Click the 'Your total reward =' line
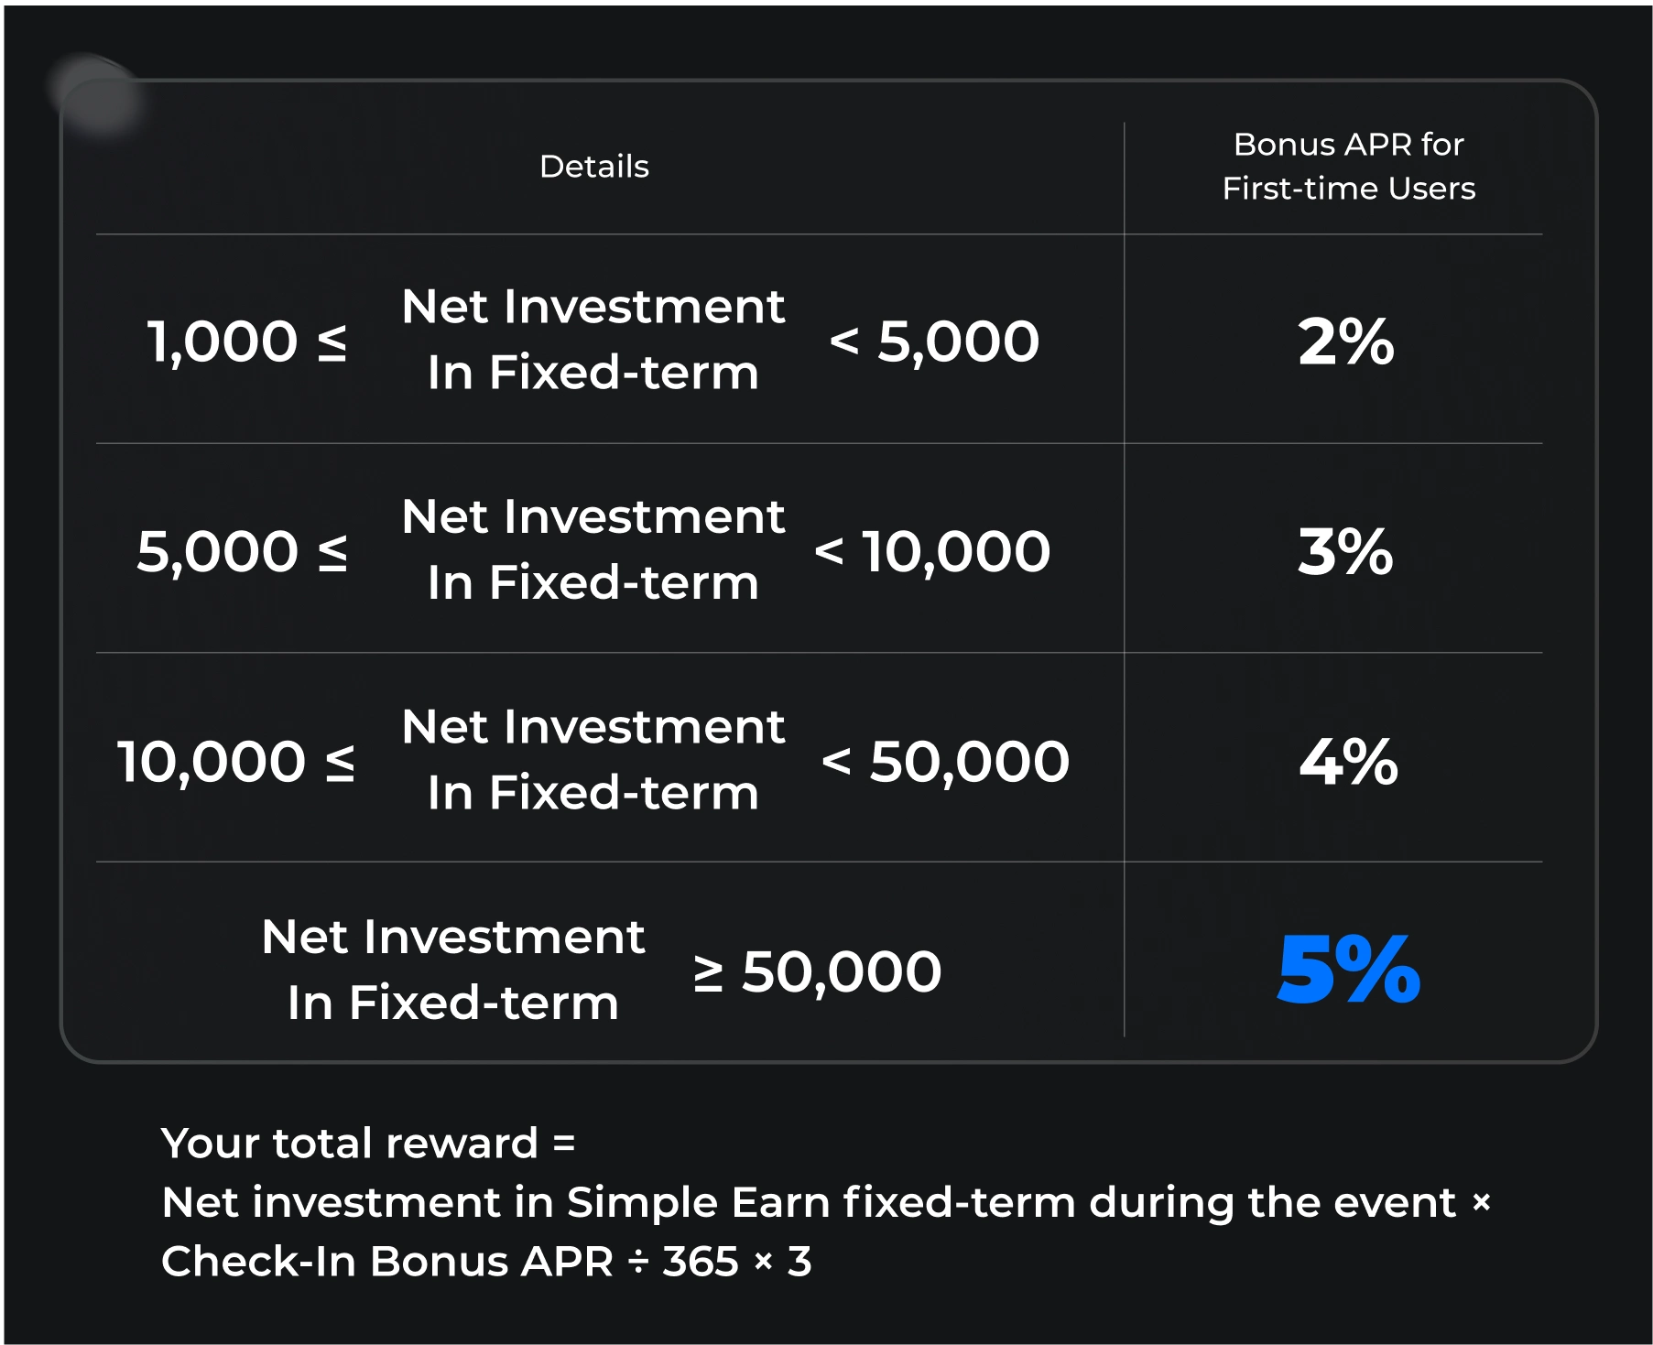1653x1345 pixels. (x=368, y=1143)
